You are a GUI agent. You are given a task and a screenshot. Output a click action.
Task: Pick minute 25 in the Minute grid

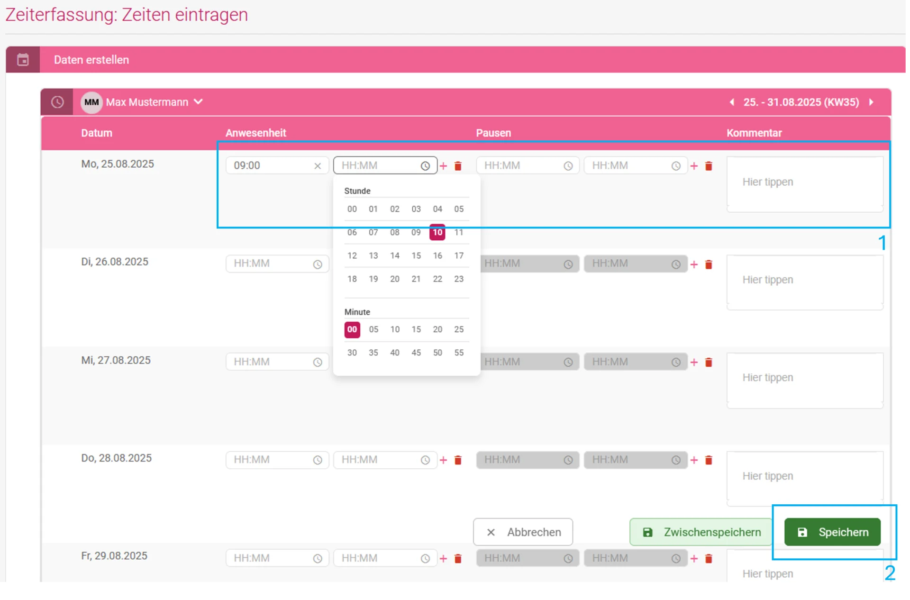click(x=459, y=329)
